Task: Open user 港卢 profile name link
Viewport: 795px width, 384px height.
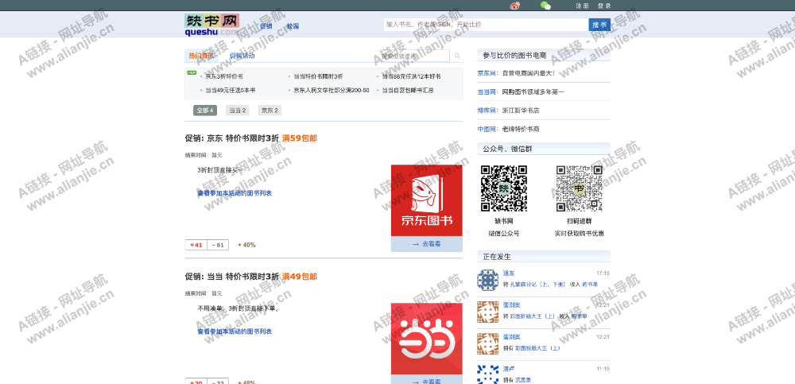Action: 509,368
